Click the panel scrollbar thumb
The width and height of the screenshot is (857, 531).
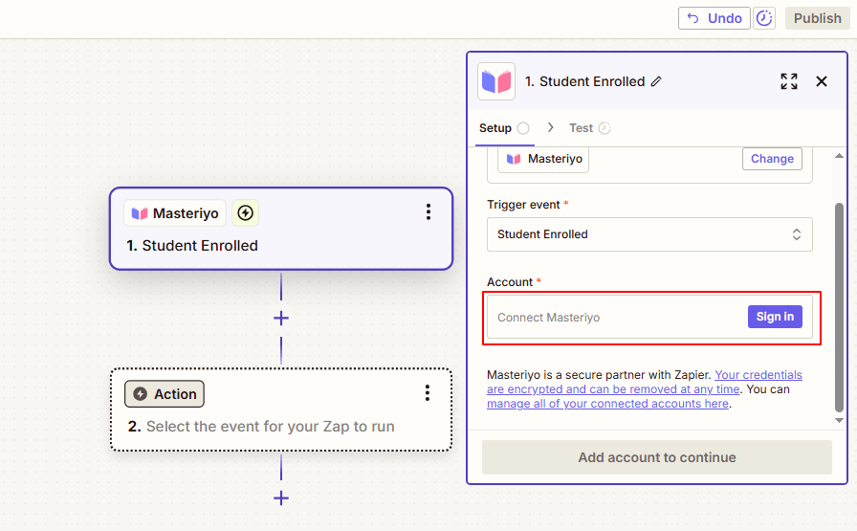839,307
